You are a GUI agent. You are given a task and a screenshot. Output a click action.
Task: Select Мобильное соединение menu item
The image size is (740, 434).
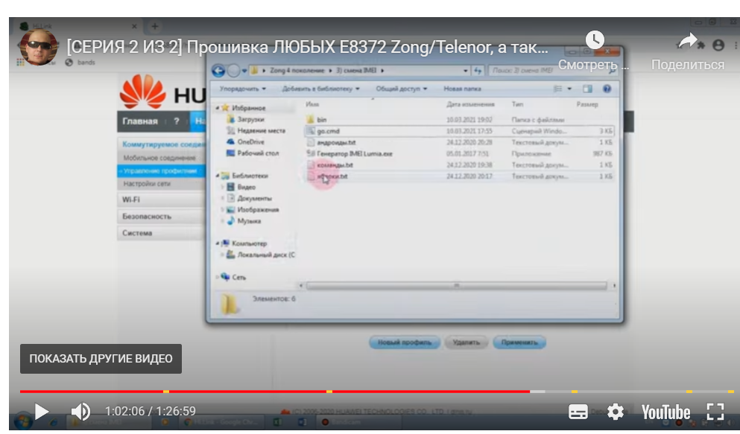(159, 158)
